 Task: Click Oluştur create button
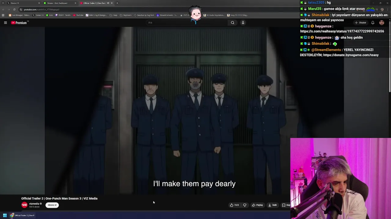coord(360,23)
